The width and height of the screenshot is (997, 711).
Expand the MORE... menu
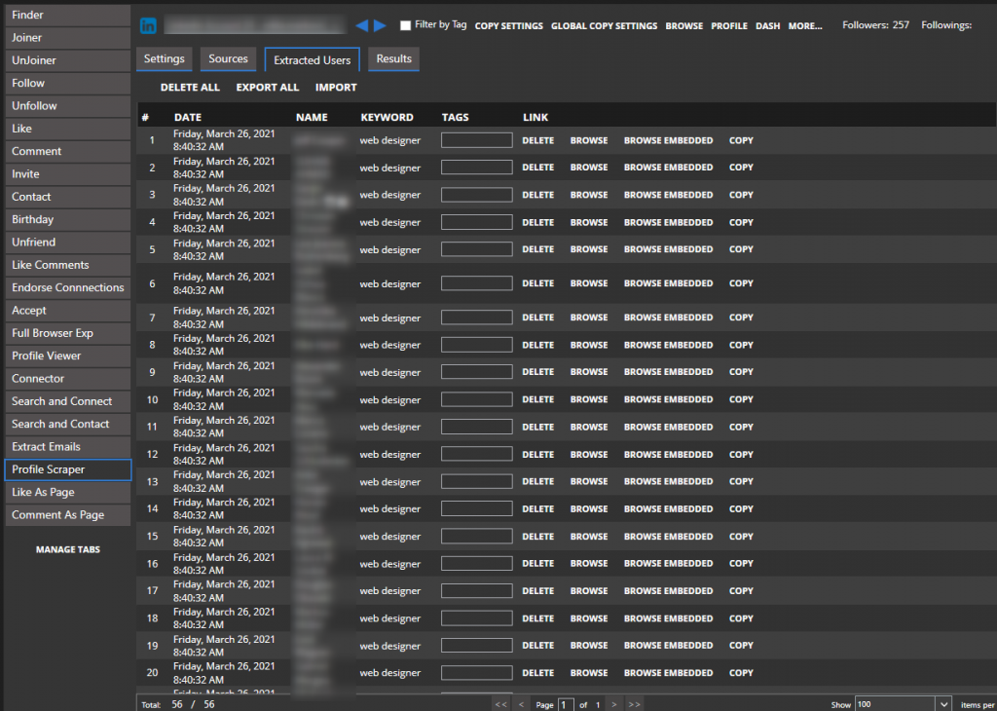[805, 26]
